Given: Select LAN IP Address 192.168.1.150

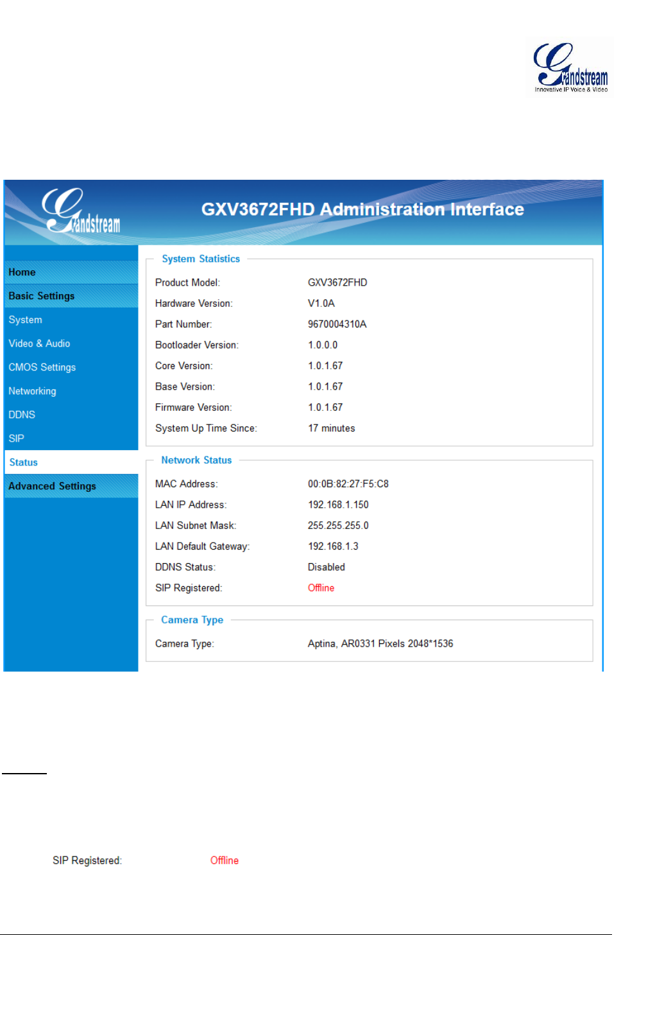Looking at the screenshot, I should [338, 505].
